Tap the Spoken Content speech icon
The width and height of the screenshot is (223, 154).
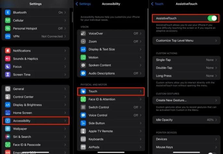(83, 65)
